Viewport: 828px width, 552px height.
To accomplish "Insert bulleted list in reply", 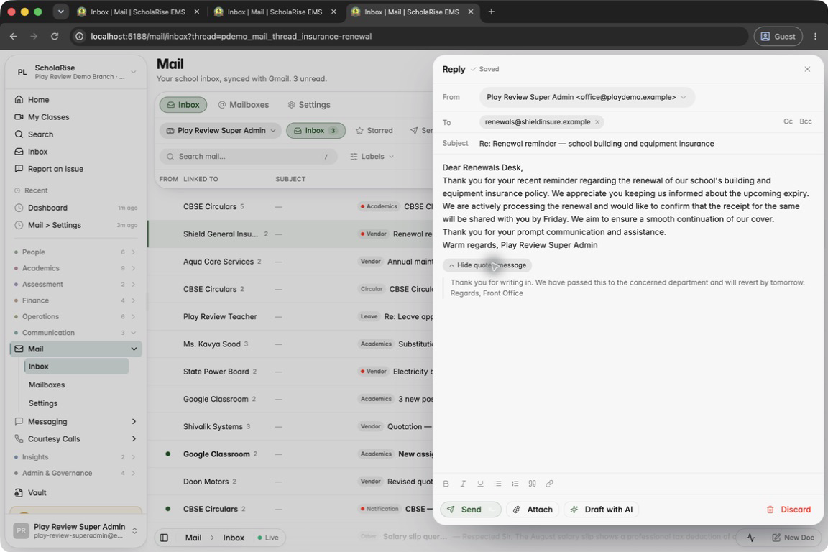I will pyautogui.click(x=497, y=483).
